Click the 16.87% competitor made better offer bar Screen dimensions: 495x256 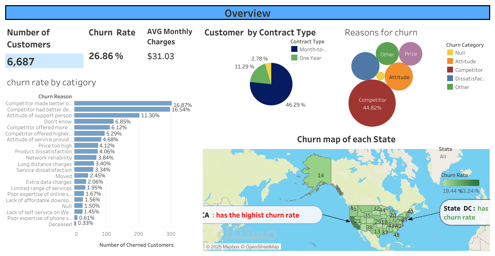[123, 103]
